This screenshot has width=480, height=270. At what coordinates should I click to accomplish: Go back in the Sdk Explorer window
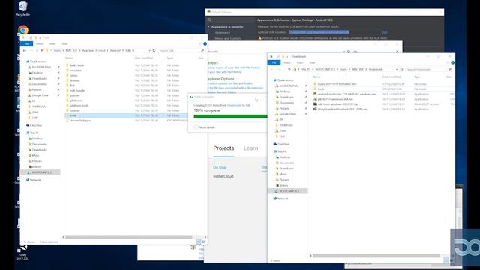pyautogui.click(x=25, y=50)
